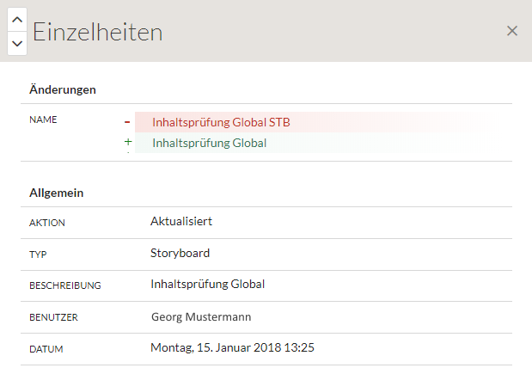The height and width of the screenshot is (368, 532).
Task: Click the BESCHREIBUNG row label
Action: 65,285
